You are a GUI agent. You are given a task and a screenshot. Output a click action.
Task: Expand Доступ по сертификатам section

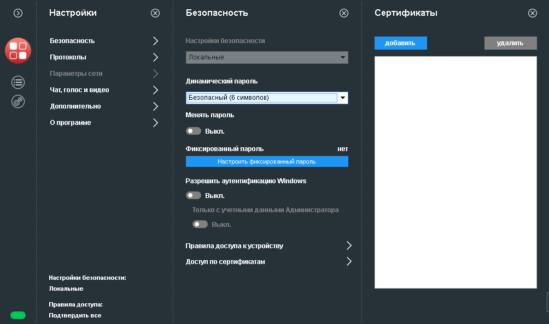[268, 262]
